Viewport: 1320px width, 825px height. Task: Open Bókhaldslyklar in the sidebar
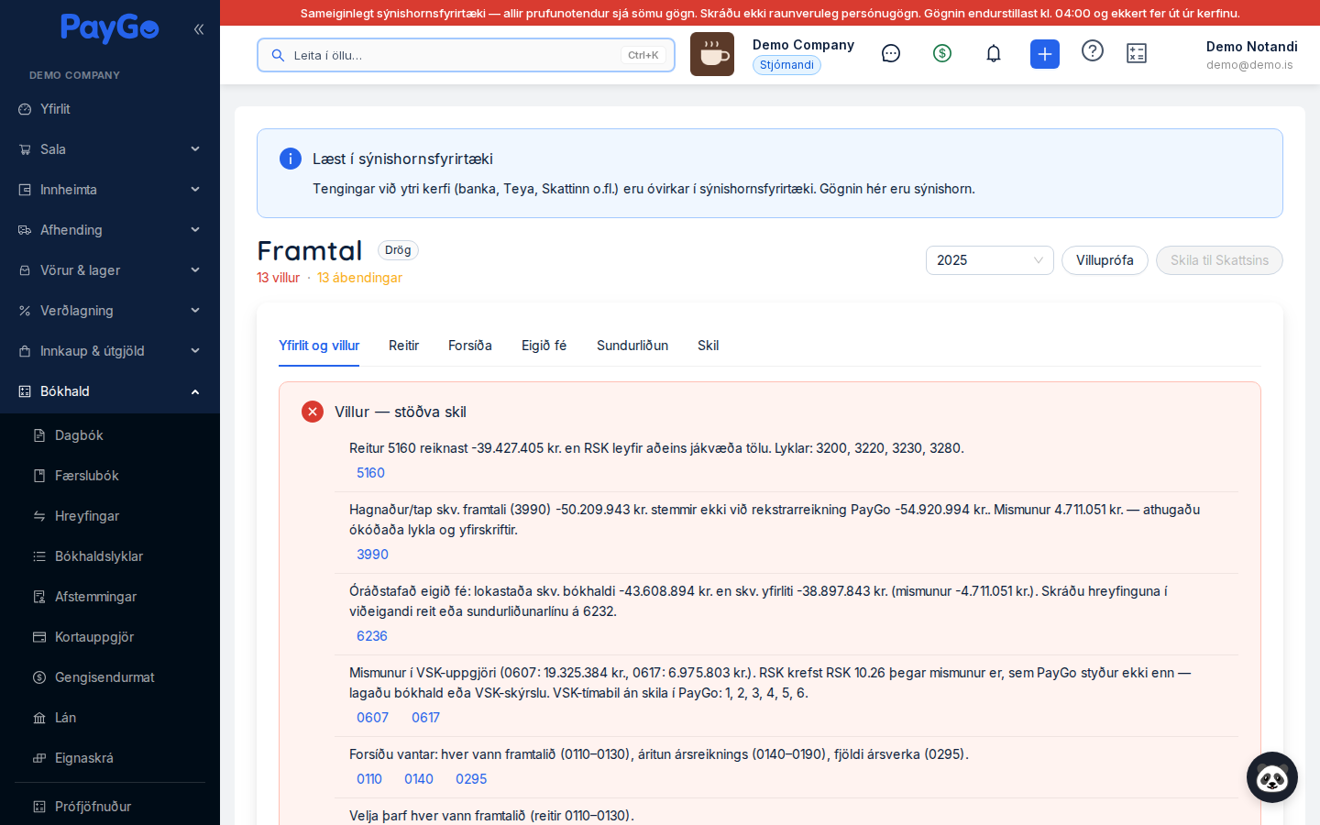(110, 556)
